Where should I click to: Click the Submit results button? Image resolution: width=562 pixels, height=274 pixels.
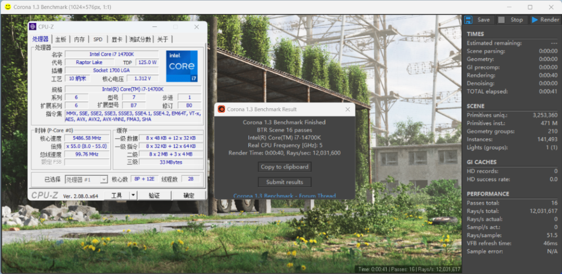(285, 182)
